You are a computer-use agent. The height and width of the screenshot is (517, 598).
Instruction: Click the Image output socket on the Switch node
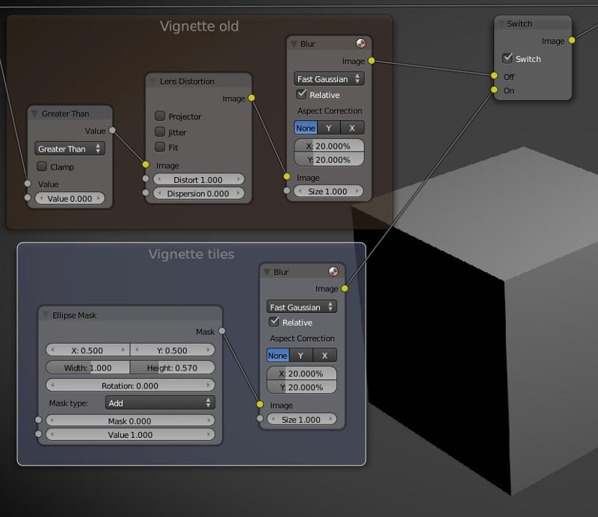pos(572,41)
